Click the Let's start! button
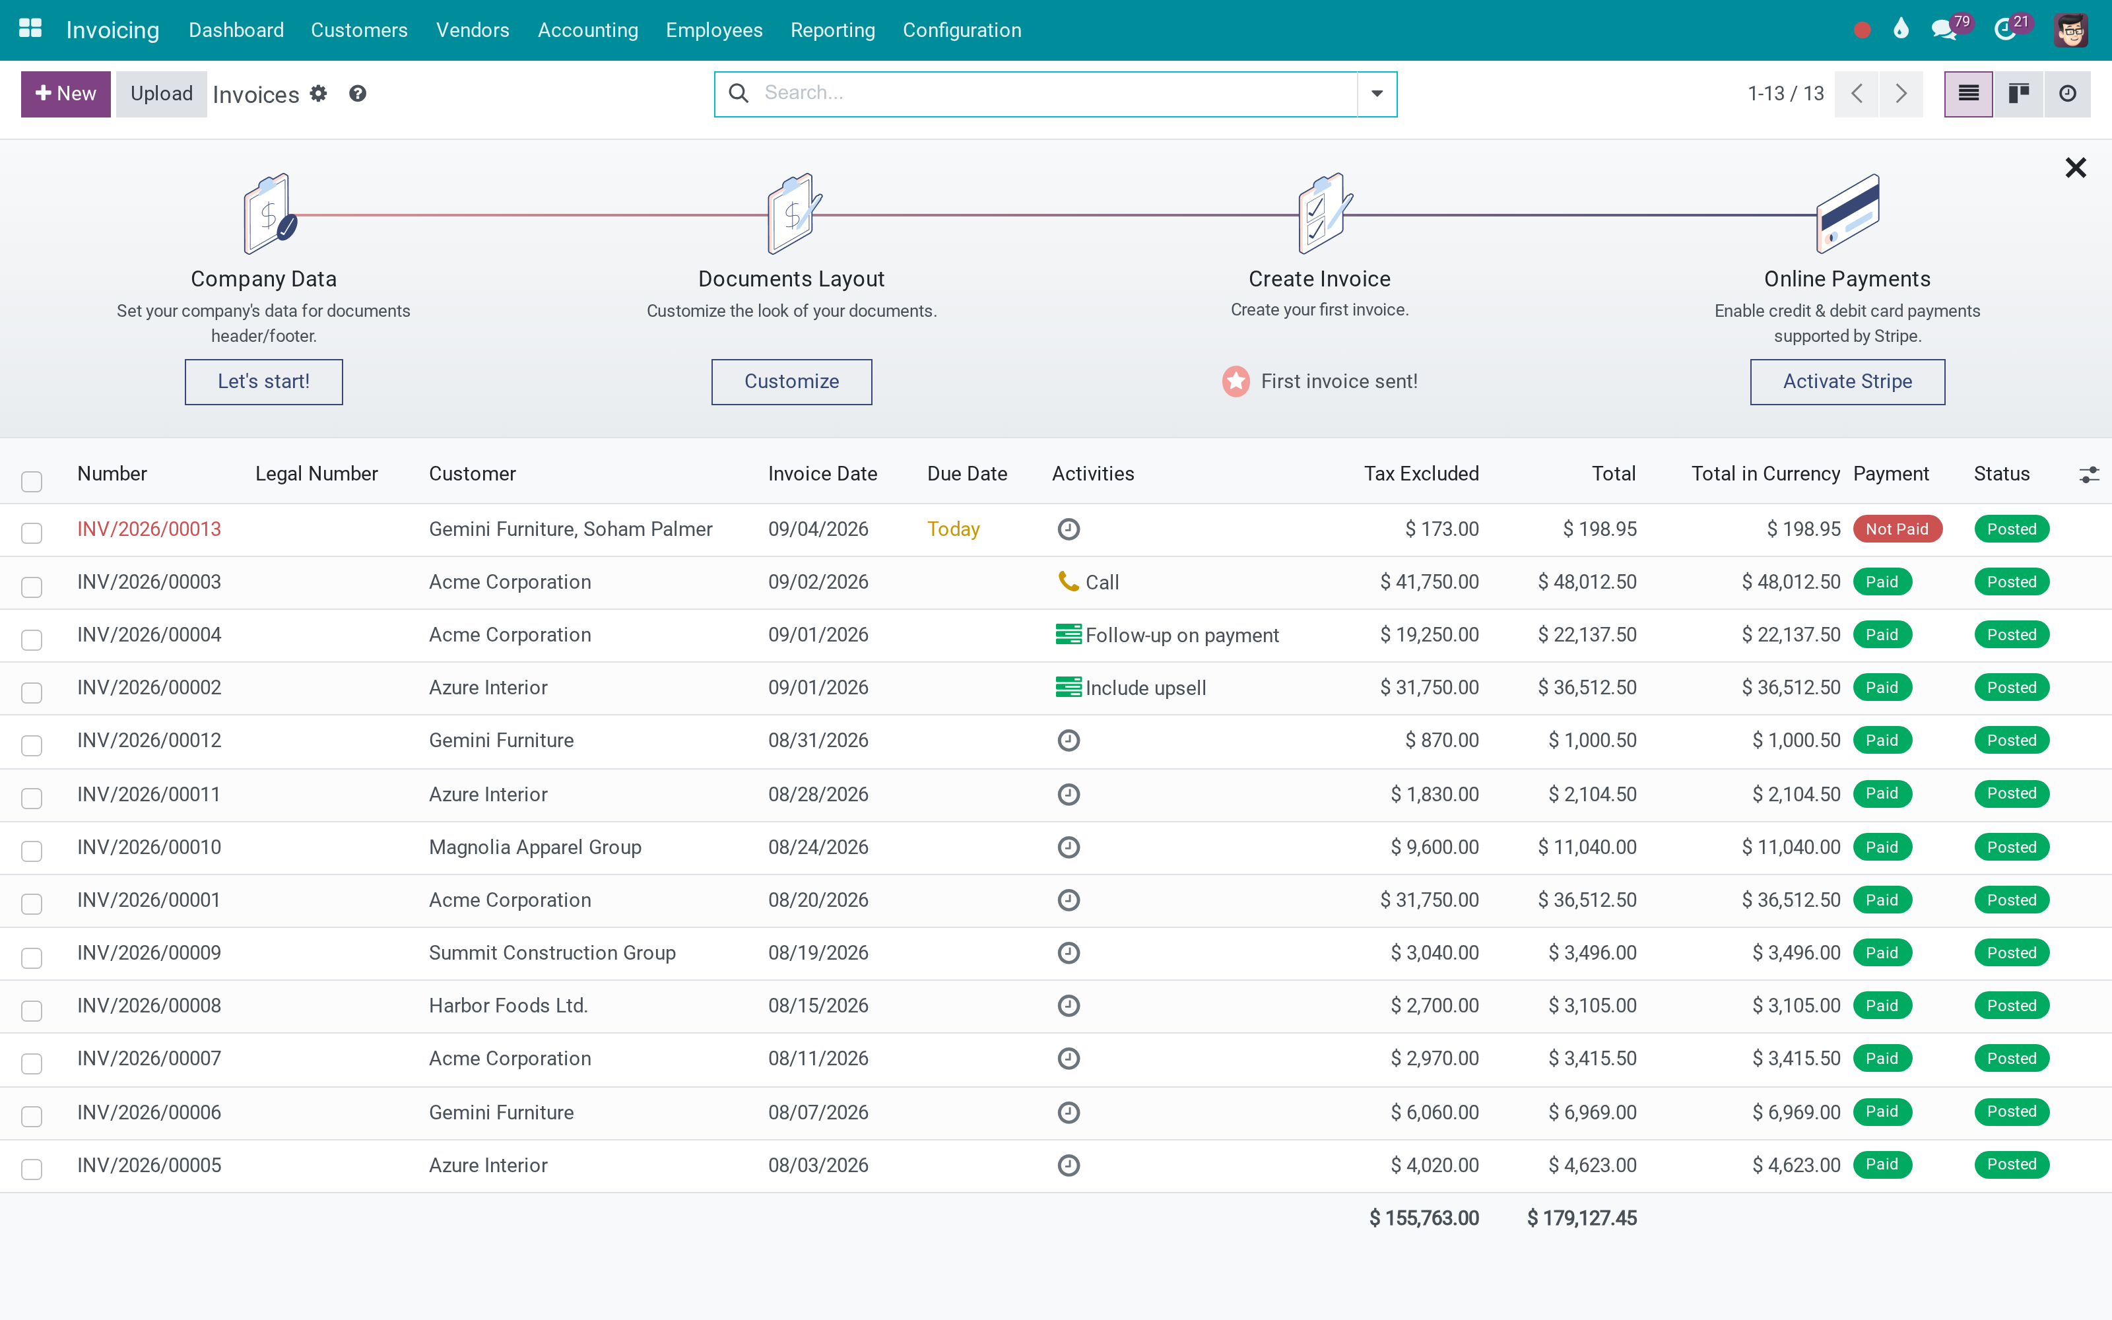2112x1320 pixels. coord(263,381)
